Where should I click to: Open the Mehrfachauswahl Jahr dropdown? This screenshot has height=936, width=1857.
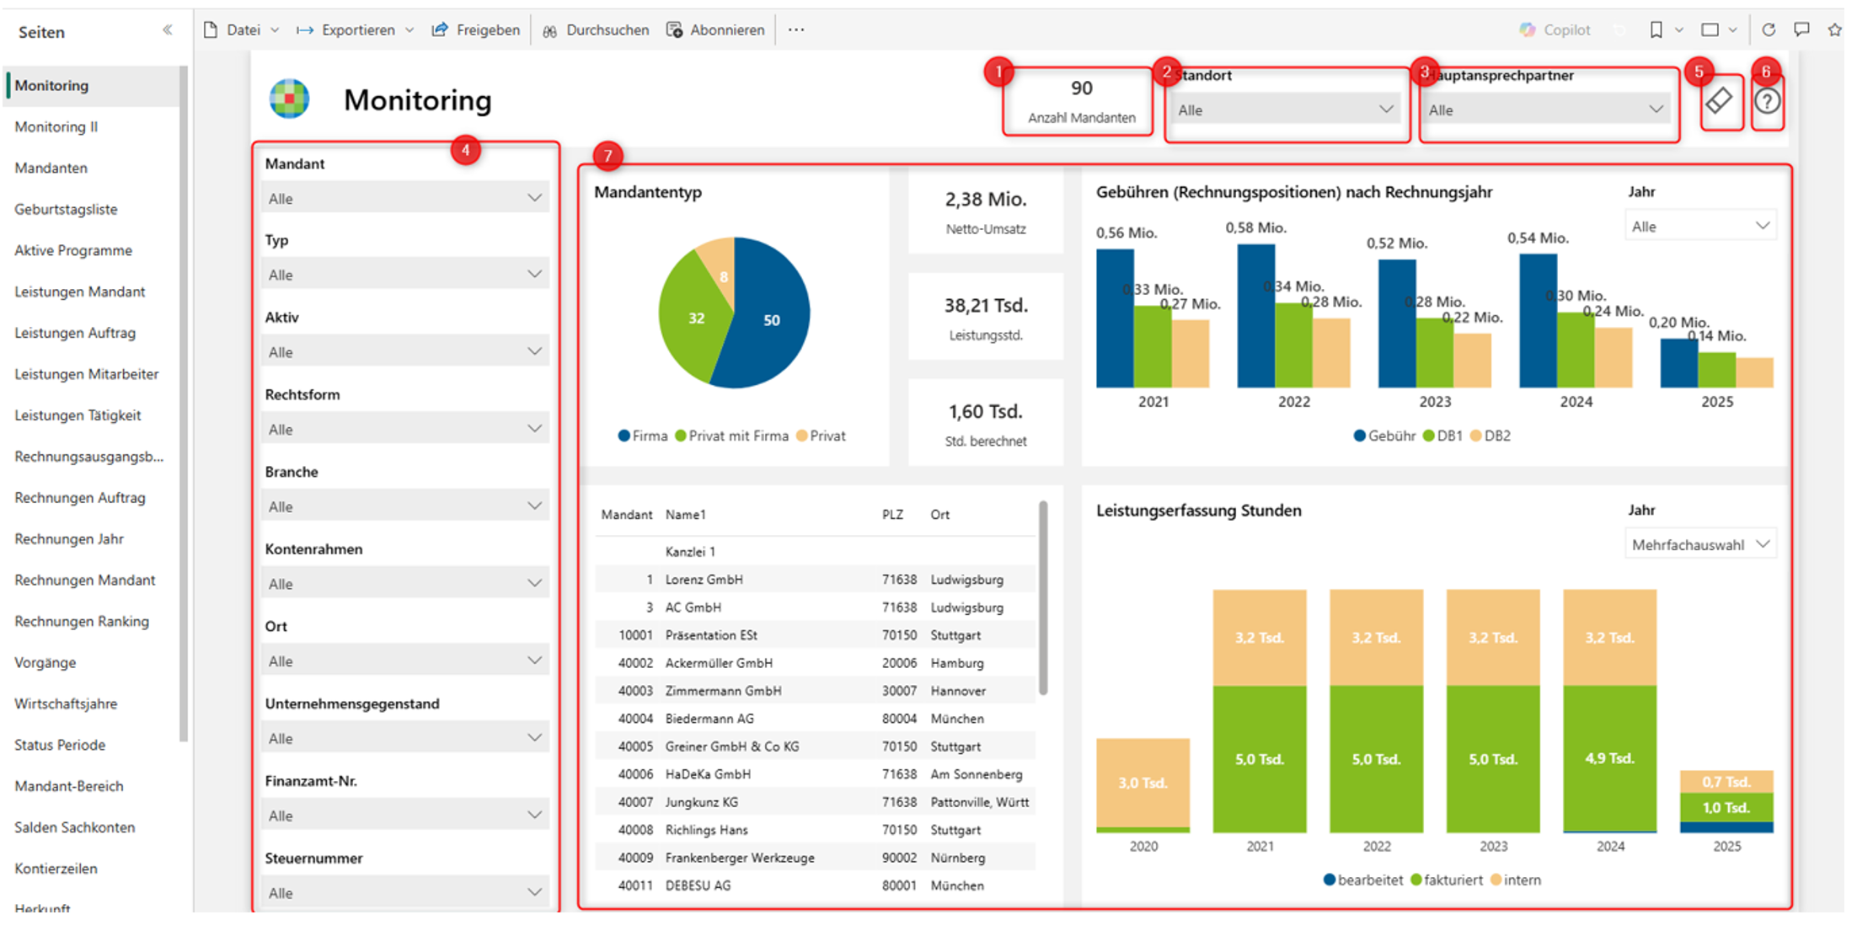1699,543
